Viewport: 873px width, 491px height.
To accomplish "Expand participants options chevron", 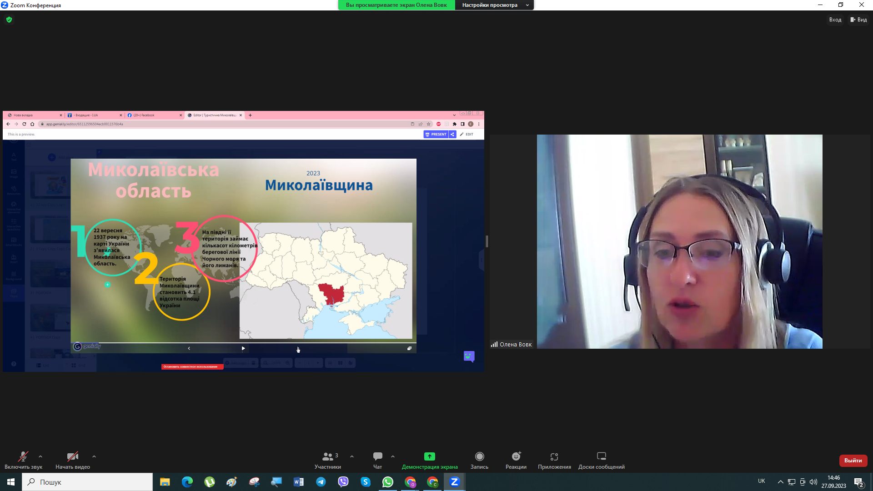I will click(352, 456).
